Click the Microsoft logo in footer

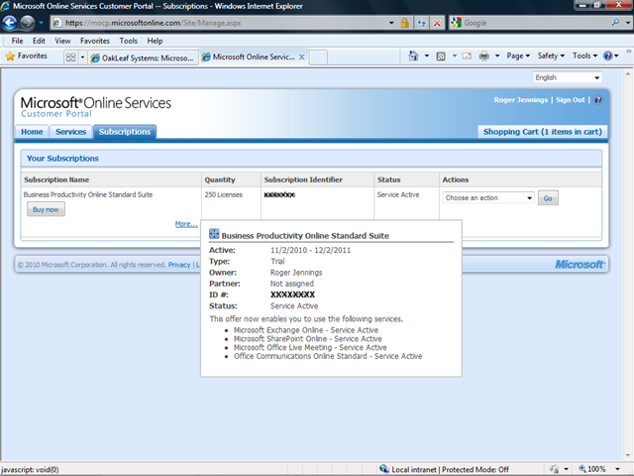[580, 265]
